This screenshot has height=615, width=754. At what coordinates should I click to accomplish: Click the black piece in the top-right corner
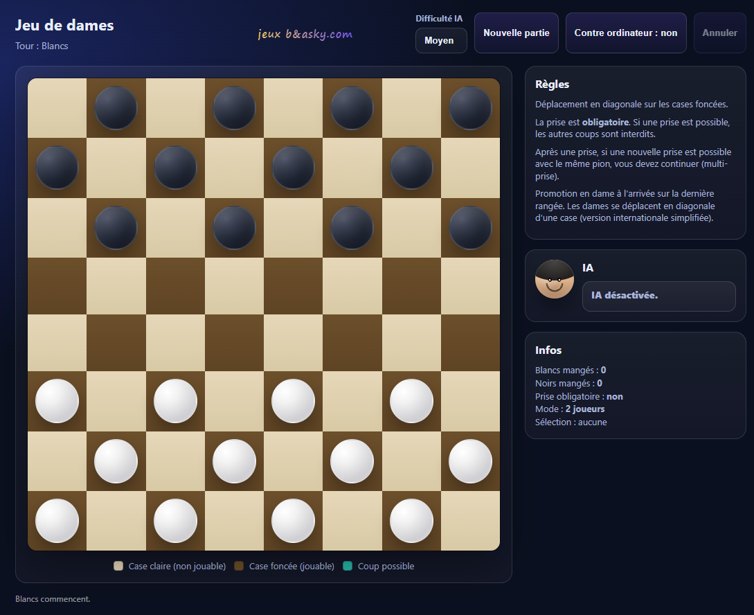[x=470, y=108]
